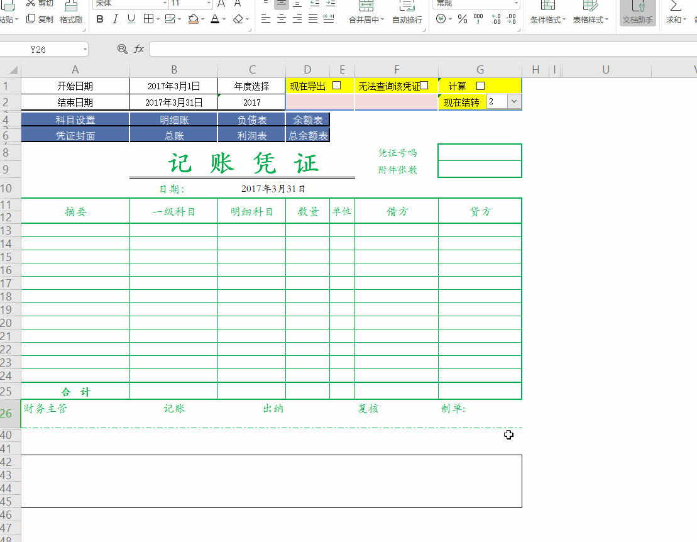This screenshot has height=542, width=697.
Task: Align text center horizontally
Action: pyautogui.click(x=282, y=19)
